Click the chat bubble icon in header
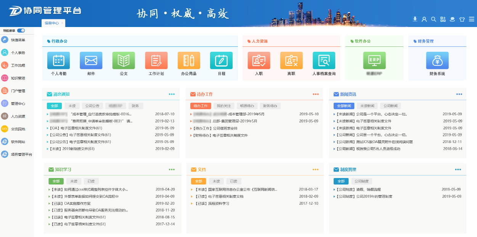 453,19
